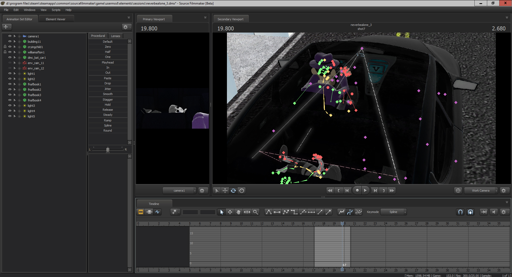Expand the camera1 tree node
This screenshot has height=277, width=512.
19,36
